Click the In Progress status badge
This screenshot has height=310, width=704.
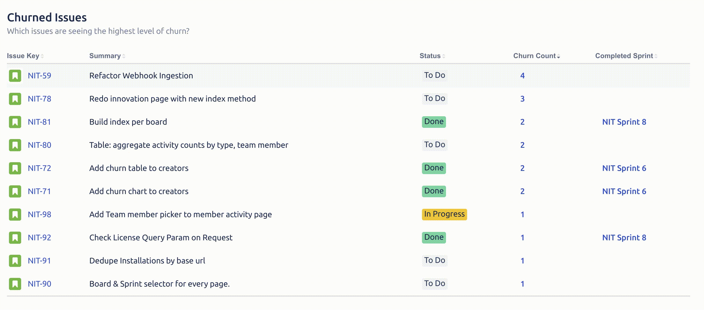[444, 214]
